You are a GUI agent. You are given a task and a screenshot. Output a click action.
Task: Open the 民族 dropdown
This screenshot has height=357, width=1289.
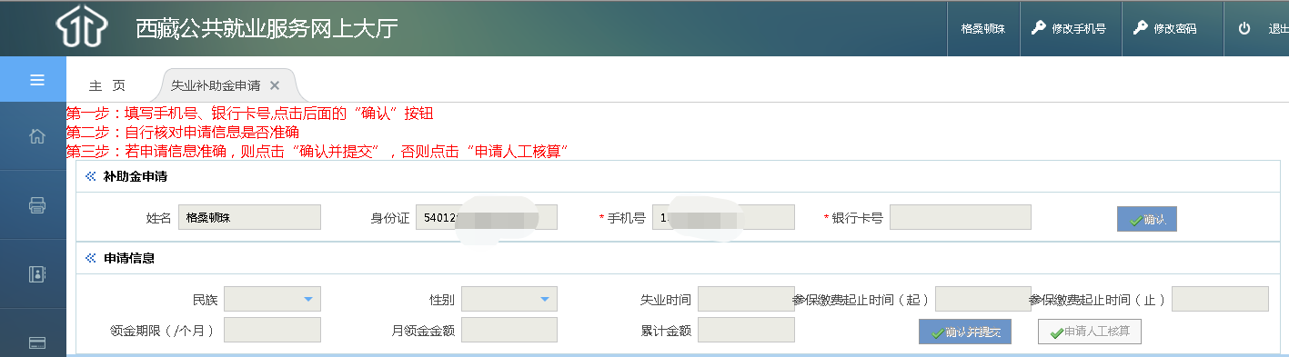click(x=272, y=299)
